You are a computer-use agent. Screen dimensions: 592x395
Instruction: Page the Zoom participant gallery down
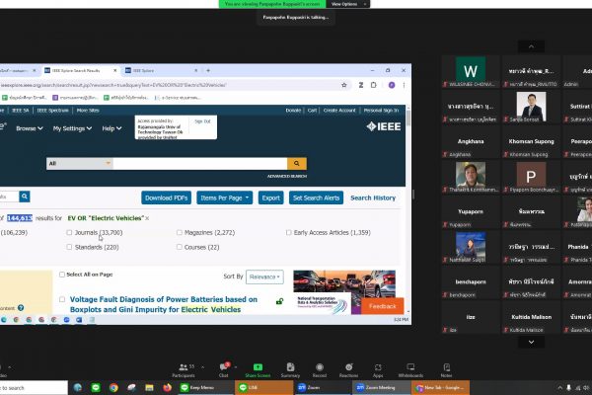tap(531, 342)
